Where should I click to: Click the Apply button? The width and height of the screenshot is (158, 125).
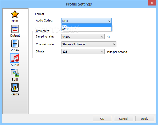tap(145, 119)
